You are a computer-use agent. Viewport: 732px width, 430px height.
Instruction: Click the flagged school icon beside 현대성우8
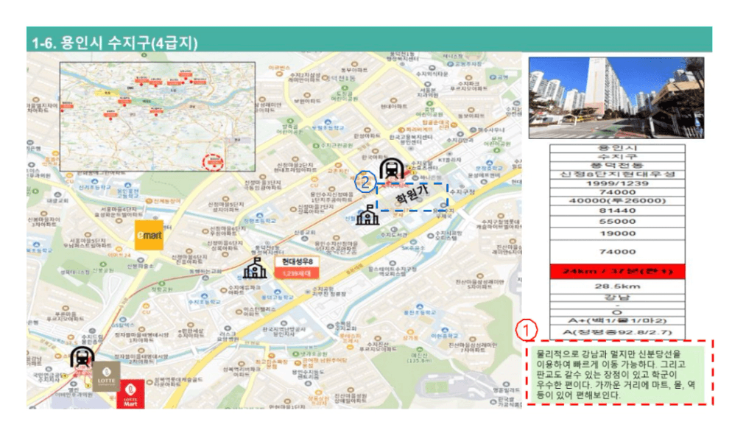click(x=255, y=268)
